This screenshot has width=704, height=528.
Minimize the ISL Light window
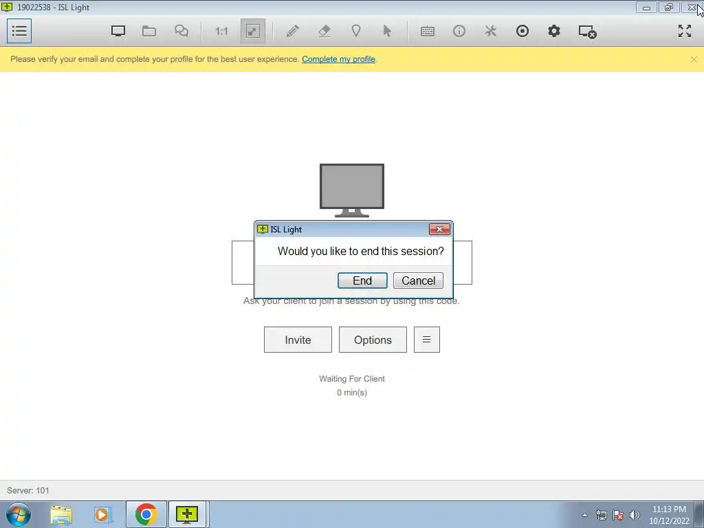[x=646, y=7]
